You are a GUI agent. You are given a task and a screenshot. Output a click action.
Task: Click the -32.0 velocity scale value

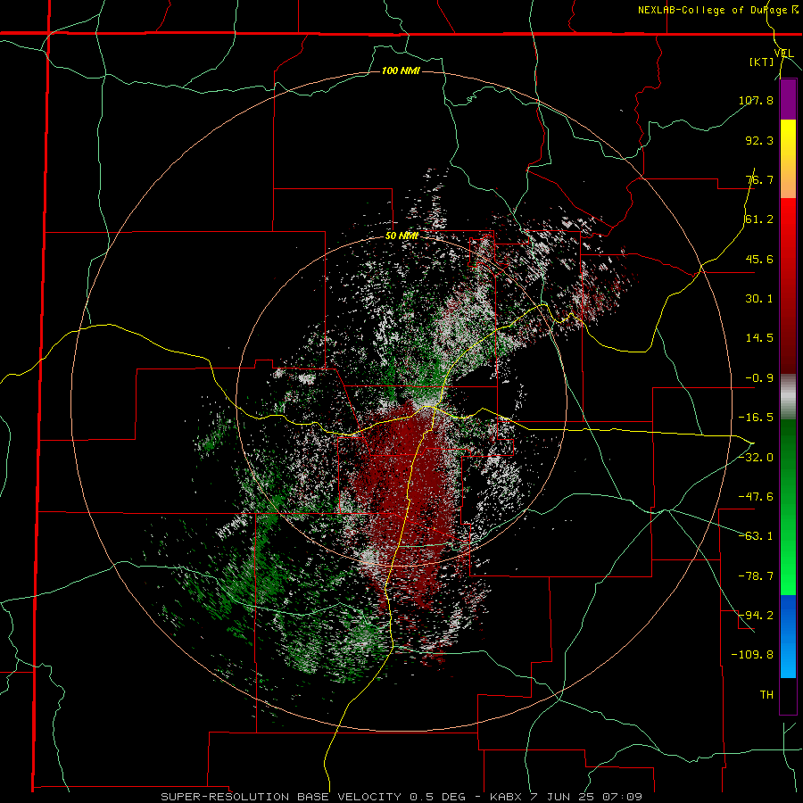tap(756, 458)
